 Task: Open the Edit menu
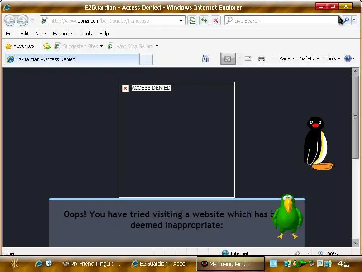pyautogui.click(x=24, y=34)
